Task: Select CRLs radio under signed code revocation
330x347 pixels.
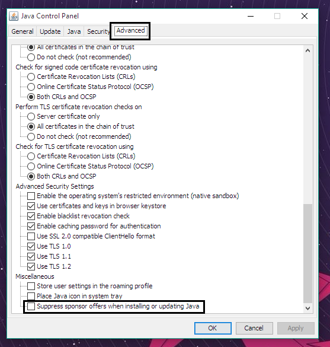Action: click(x=31, y=77)
